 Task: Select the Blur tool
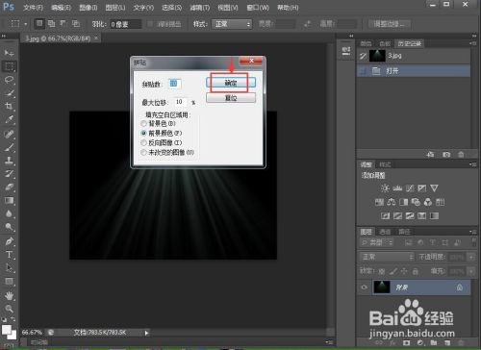9,213
